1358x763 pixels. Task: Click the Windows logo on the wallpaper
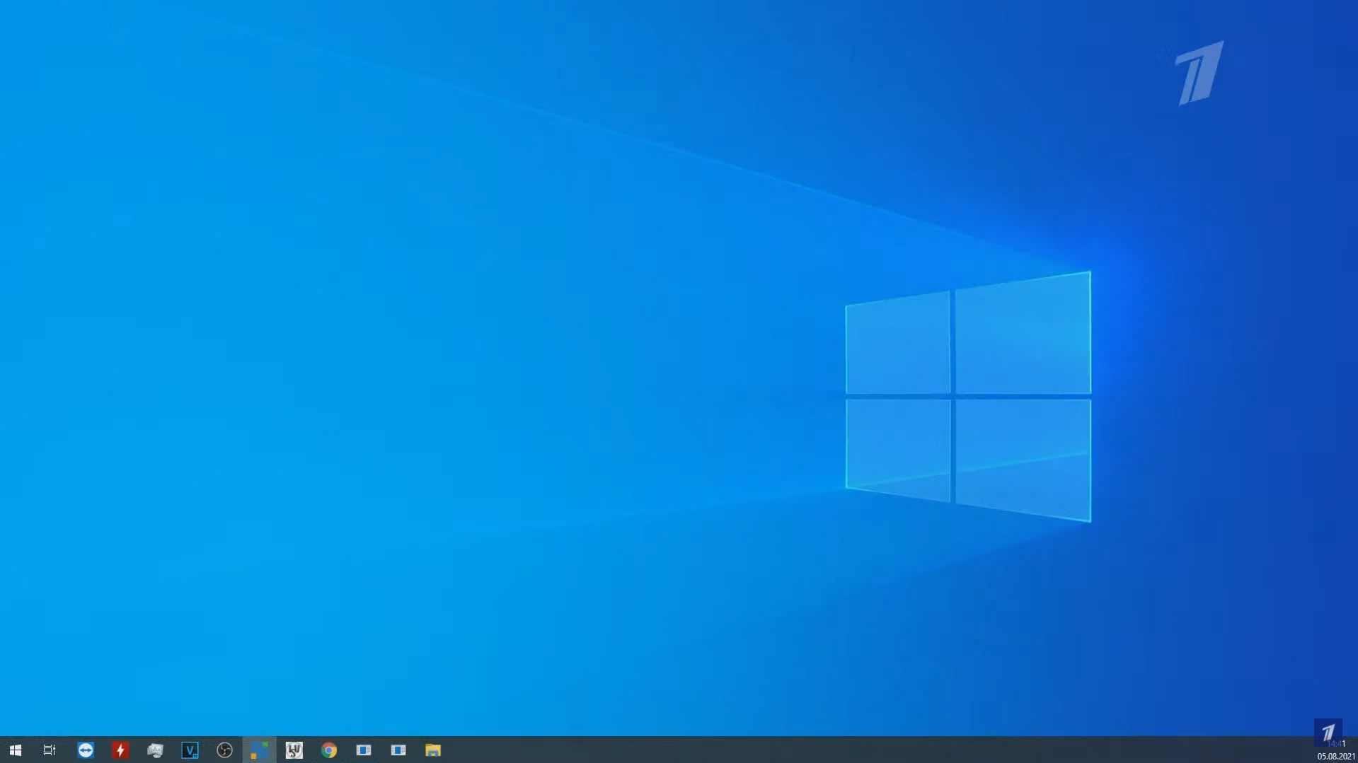968,396
